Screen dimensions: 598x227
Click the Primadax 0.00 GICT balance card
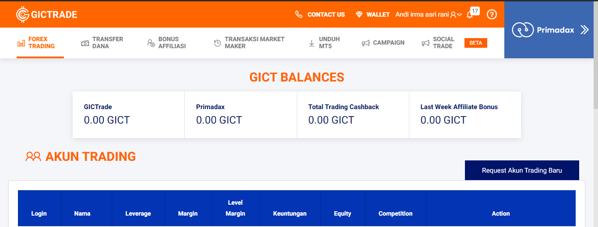click(241, 115)
